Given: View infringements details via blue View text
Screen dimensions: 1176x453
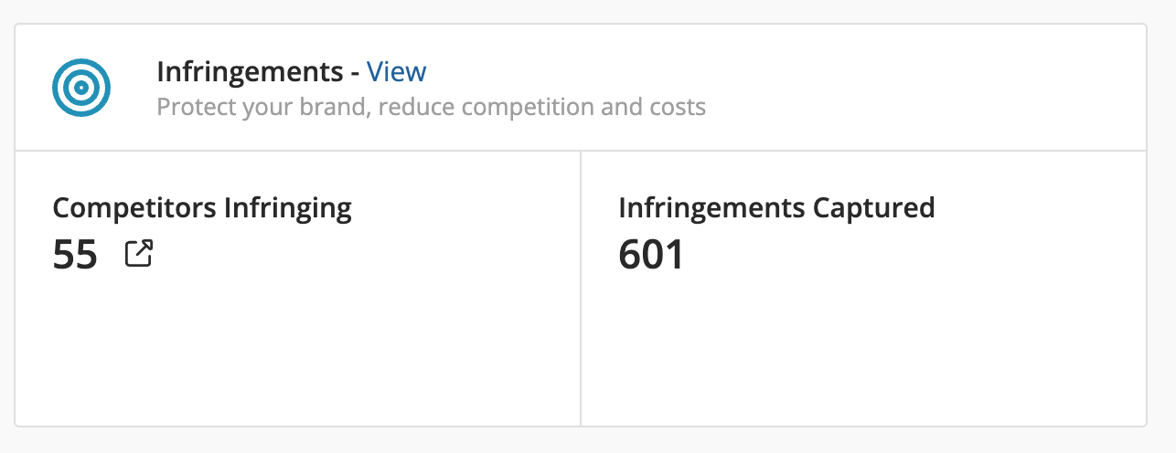Looking at the screenshot, I should click(396, 71).
